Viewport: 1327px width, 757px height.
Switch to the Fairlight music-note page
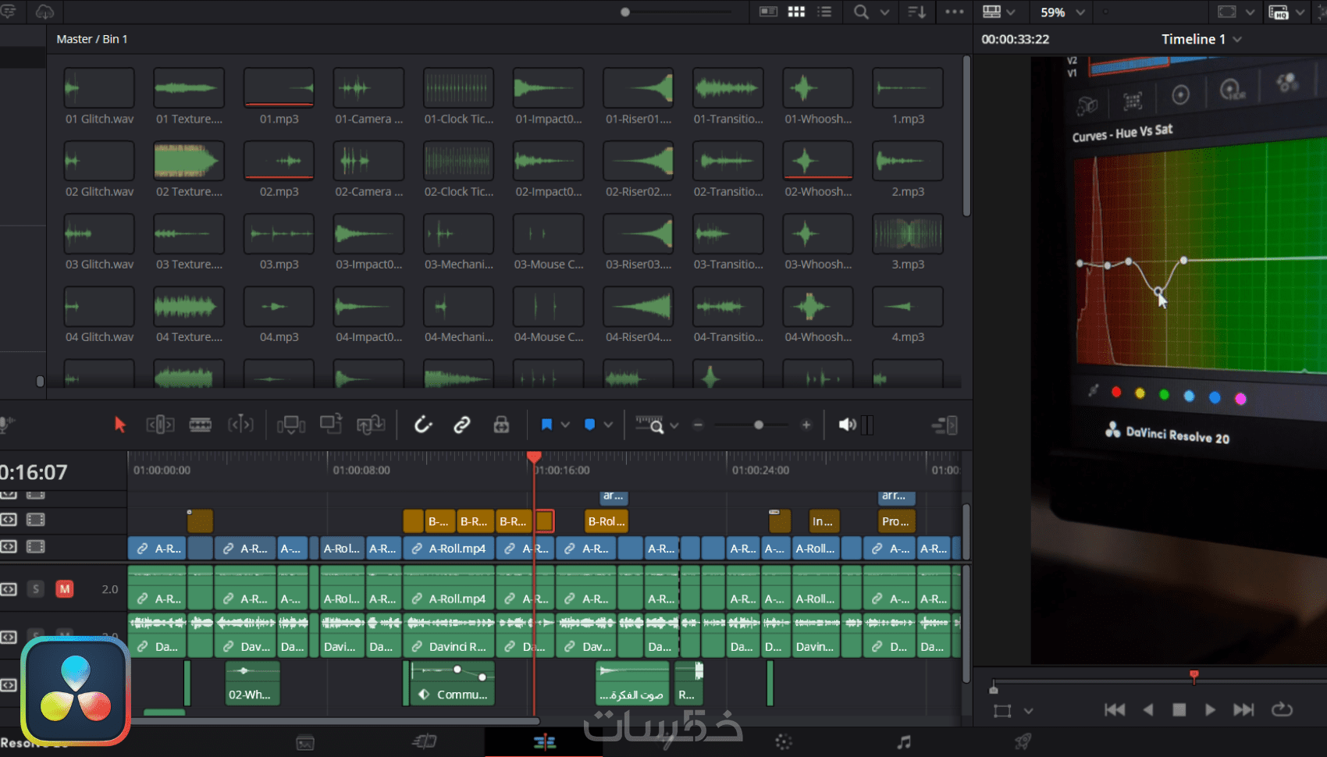pyautogui.click(x=903, y=742)
